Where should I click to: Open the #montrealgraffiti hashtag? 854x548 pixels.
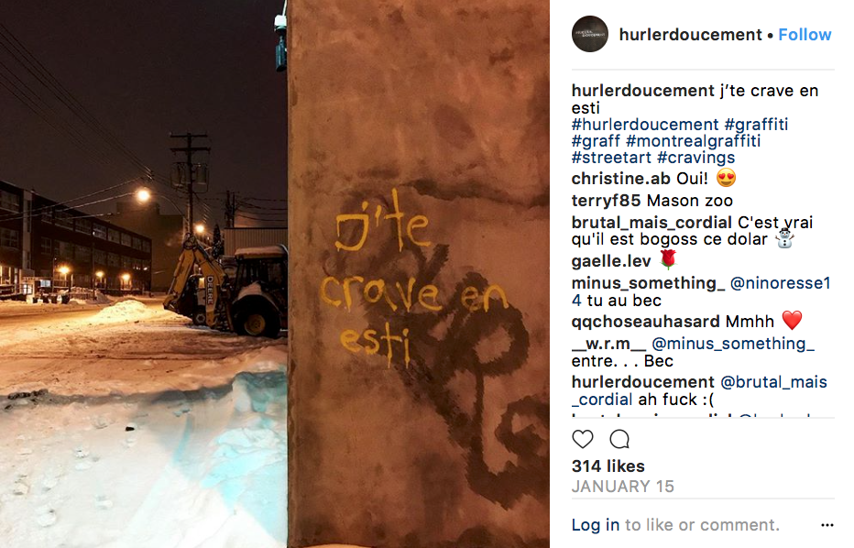pyautogui.click(x=693, y=141)
